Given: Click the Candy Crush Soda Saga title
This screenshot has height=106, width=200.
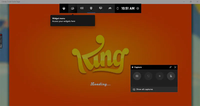Looking at the screenshot, I should 11,2.
